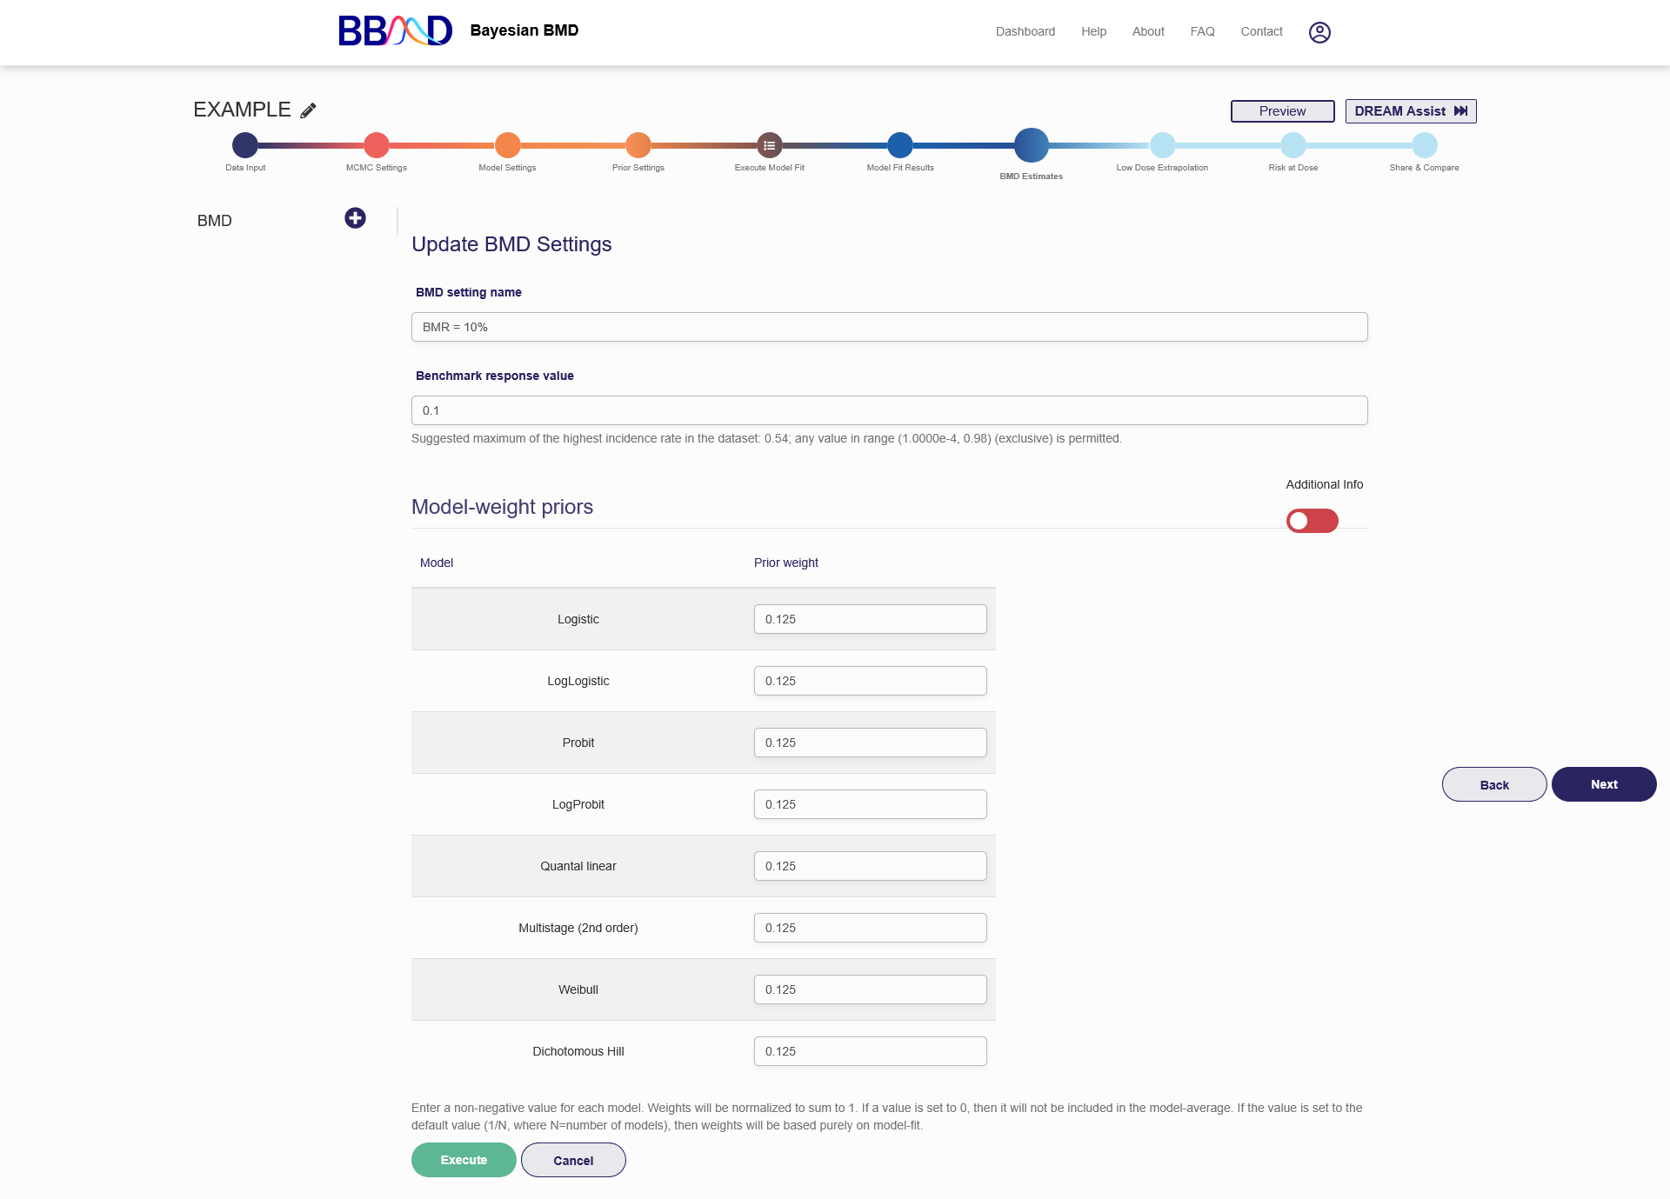Open the FAQ page link
Image resolution: width=1670 pixels, height=1199 pixels.
point(1202,31)
